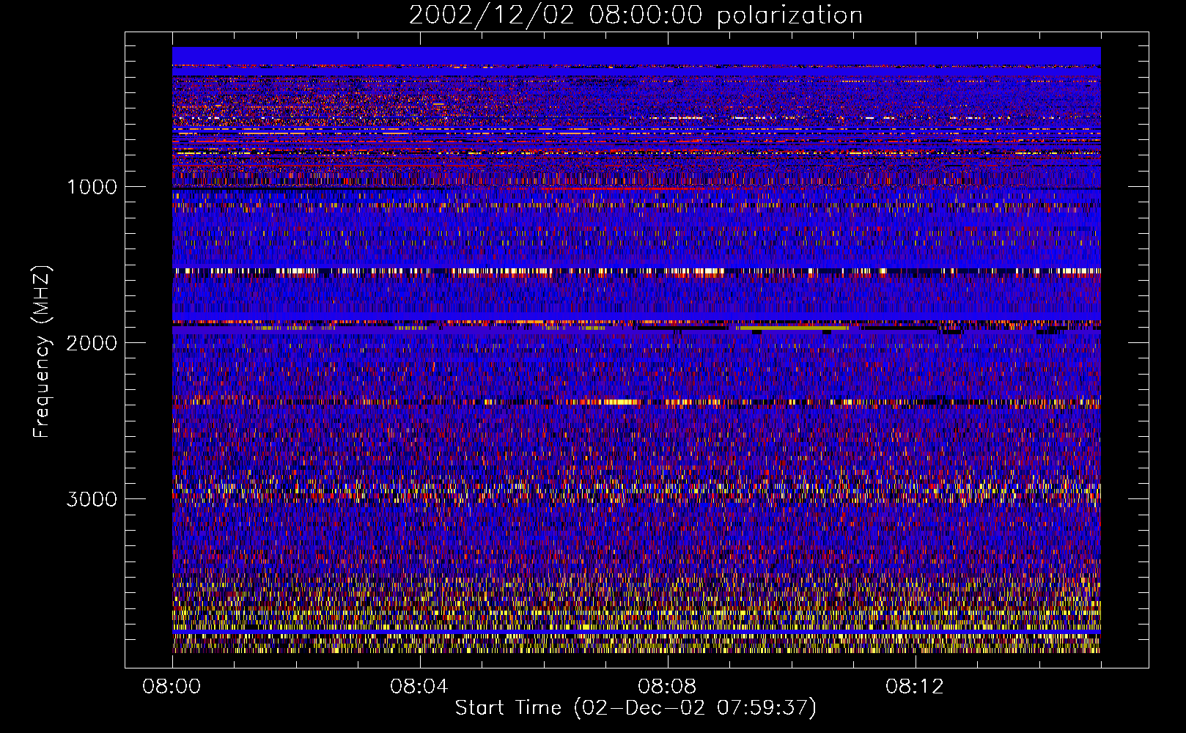Click the plot title '2002/12/02 08:00:00 polarization'
The image size is (1186, 733).
pyautogui.click(x=636, y=15)
